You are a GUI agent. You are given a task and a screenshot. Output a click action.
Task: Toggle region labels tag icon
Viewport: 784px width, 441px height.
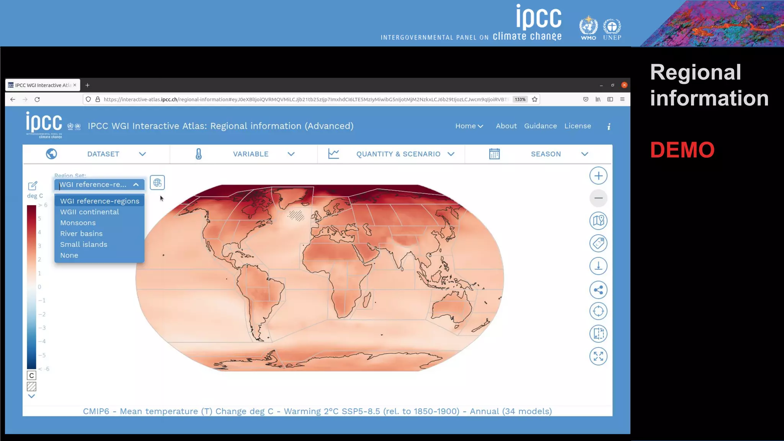click(x=598, y=243)
